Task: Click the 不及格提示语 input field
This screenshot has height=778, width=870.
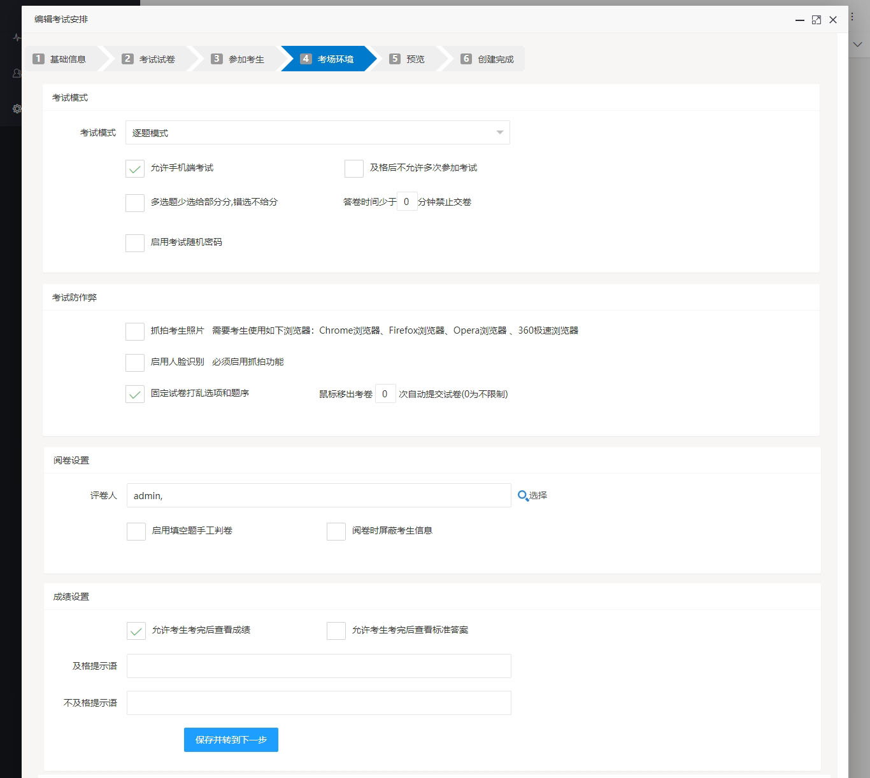Action: click(319, 703)
